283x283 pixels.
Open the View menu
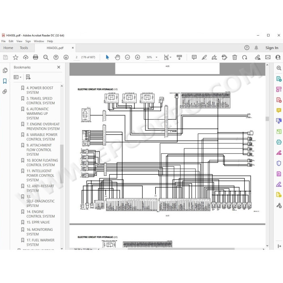pos(19,41)
